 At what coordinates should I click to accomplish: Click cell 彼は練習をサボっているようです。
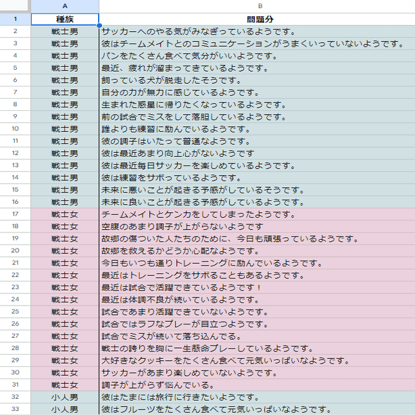pyautogui.click(x=257, y=178)
